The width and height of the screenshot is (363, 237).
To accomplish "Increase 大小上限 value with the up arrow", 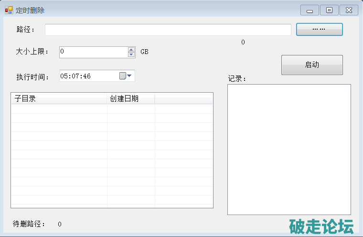I will pos(131,49).
